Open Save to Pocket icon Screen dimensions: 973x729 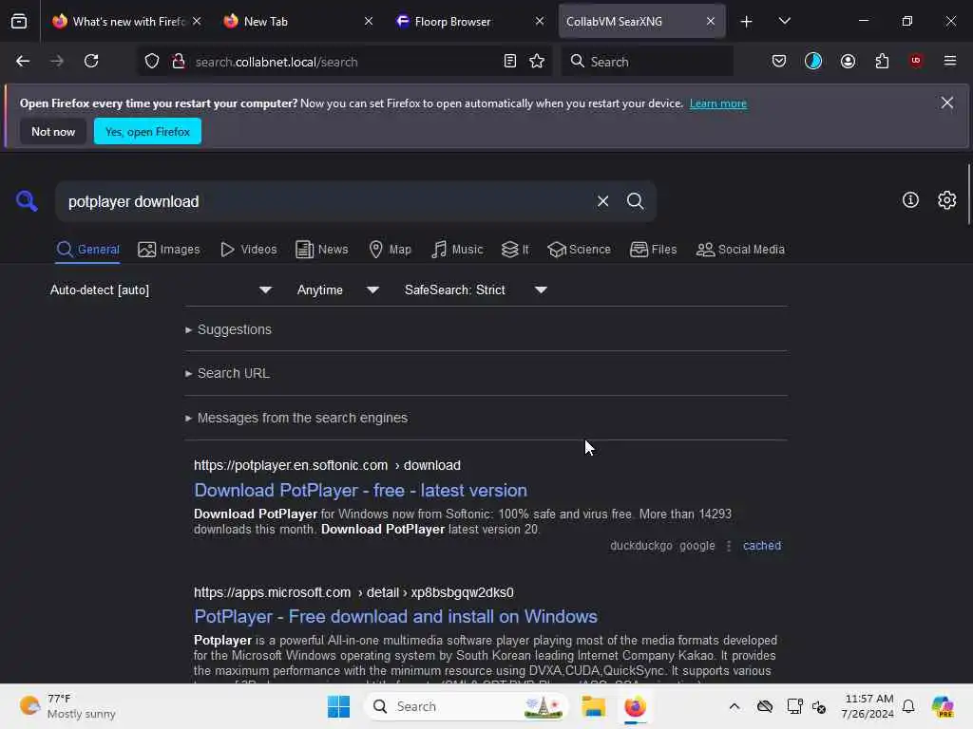pyautogui.click(x=779, y=62)
